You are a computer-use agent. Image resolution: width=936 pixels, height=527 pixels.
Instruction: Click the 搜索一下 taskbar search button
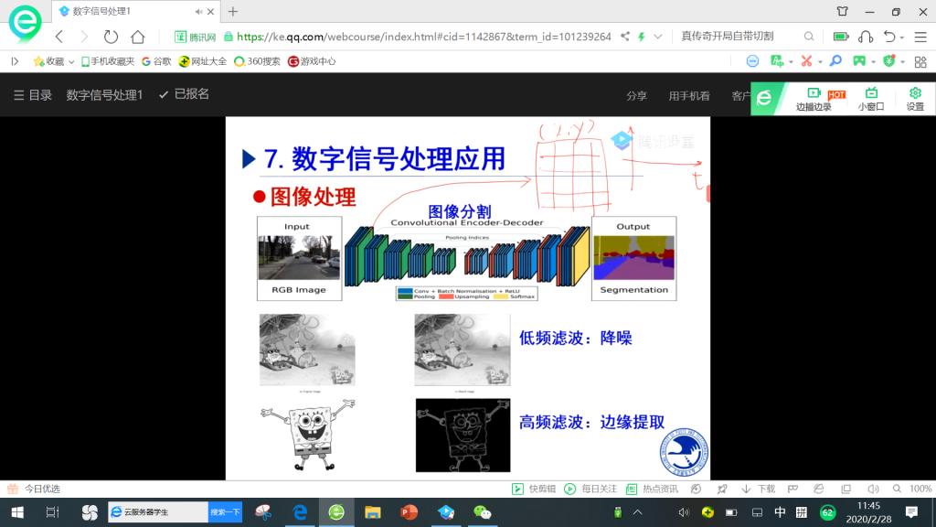click(225, 512)
